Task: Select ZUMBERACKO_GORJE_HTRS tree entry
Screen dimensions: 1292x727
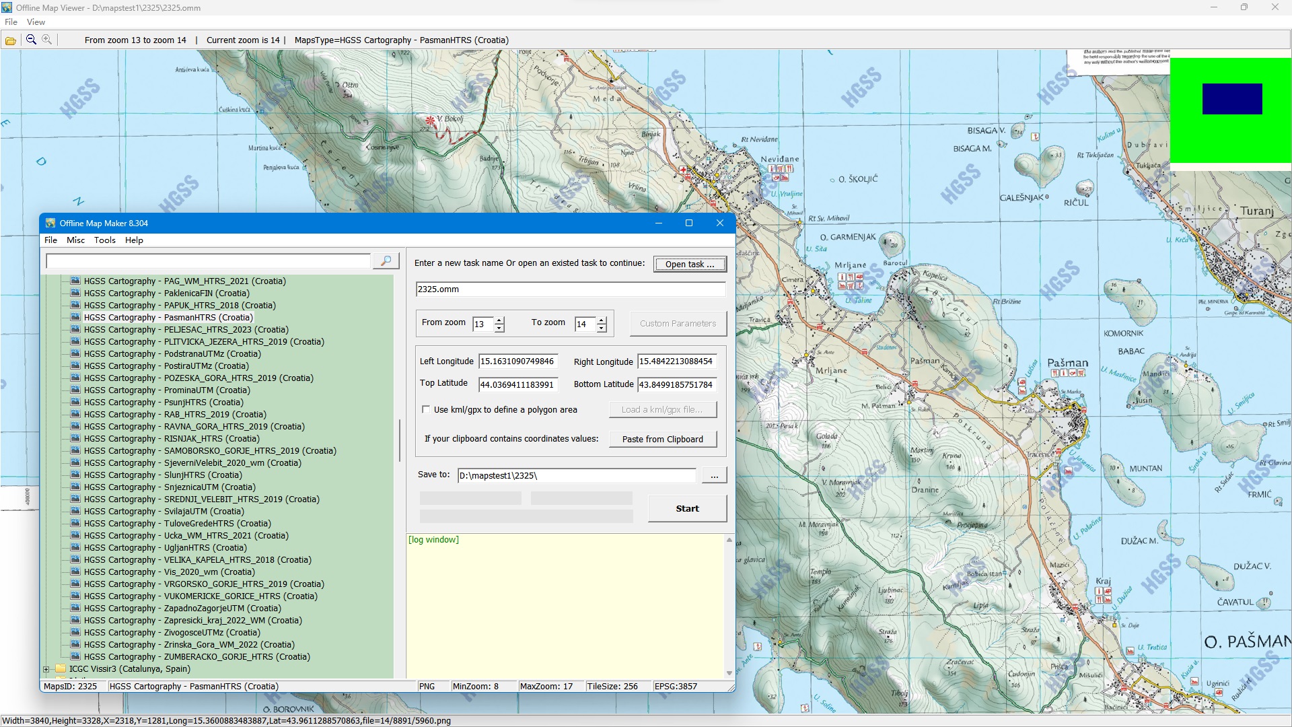Action: 197,656
